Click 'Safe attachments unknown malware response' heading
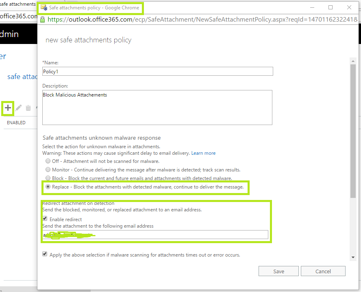The width and height of the screenshot is (361, 292). [102, 138]
